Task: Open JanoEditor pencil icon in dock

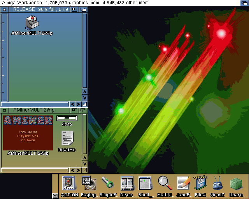Action: 183,183
